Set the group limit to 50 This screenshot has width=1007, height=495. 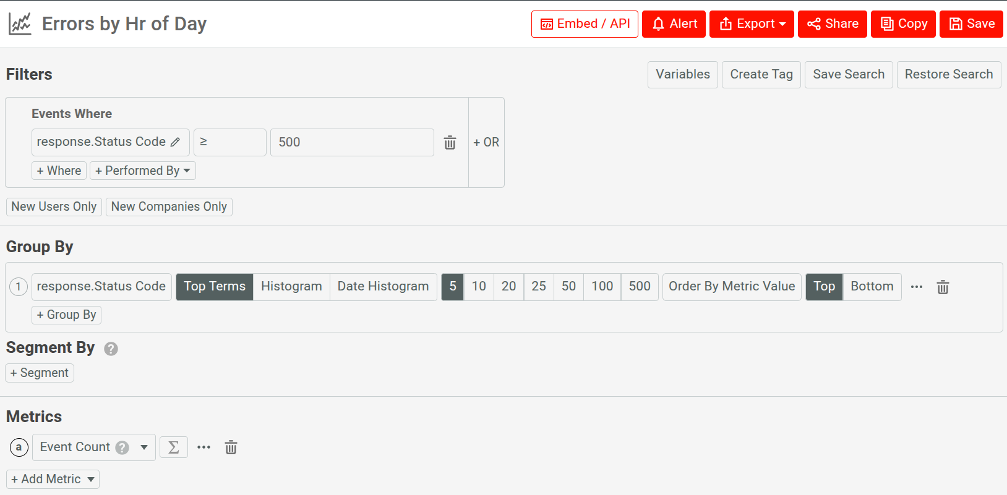click(x=568, y=287)
